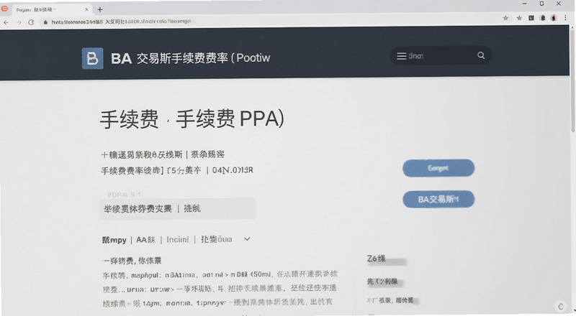Click the circular icon at page bottom-right
The height and width of the screenshot is (316, 576).
(x=560, y=306)
